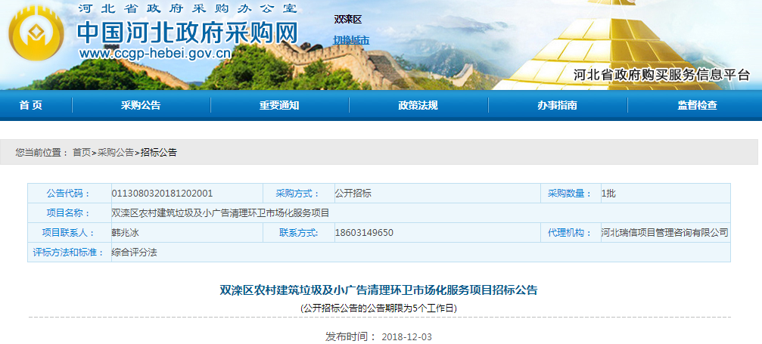Open the 采购公告 navigation menu
The image size is (762, 344).
[x=141, y=105]
